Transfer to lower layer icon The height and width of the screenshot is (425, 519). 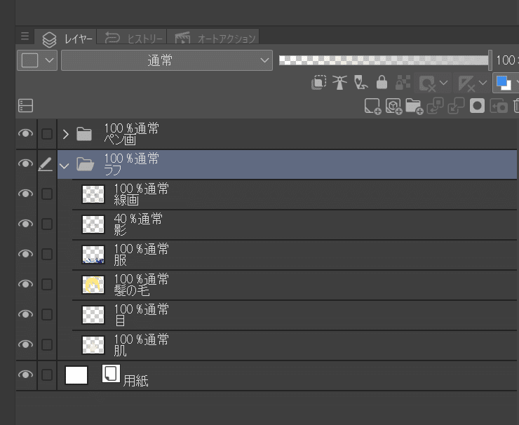[436, 106]
